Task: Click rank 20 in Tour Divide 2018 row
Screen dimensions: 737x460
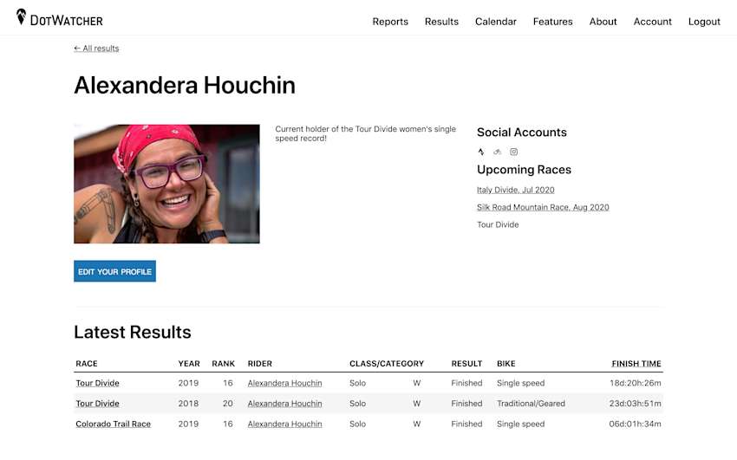Action: pyautogui.click(x=228, y=403)
